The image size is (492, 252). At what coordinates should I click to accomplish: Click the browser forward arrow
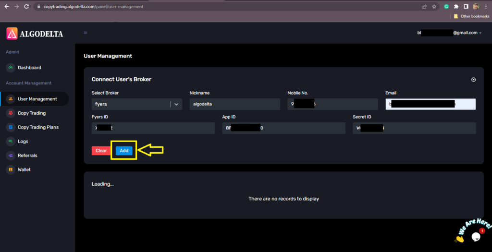pos(17,7)
